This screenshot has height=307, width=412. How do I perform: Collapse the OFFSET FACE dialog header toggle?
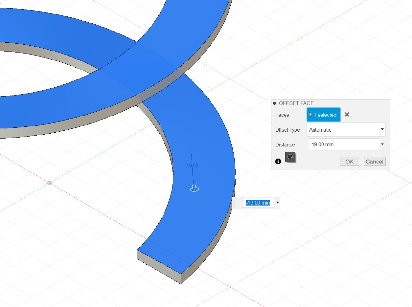(275, 103)
